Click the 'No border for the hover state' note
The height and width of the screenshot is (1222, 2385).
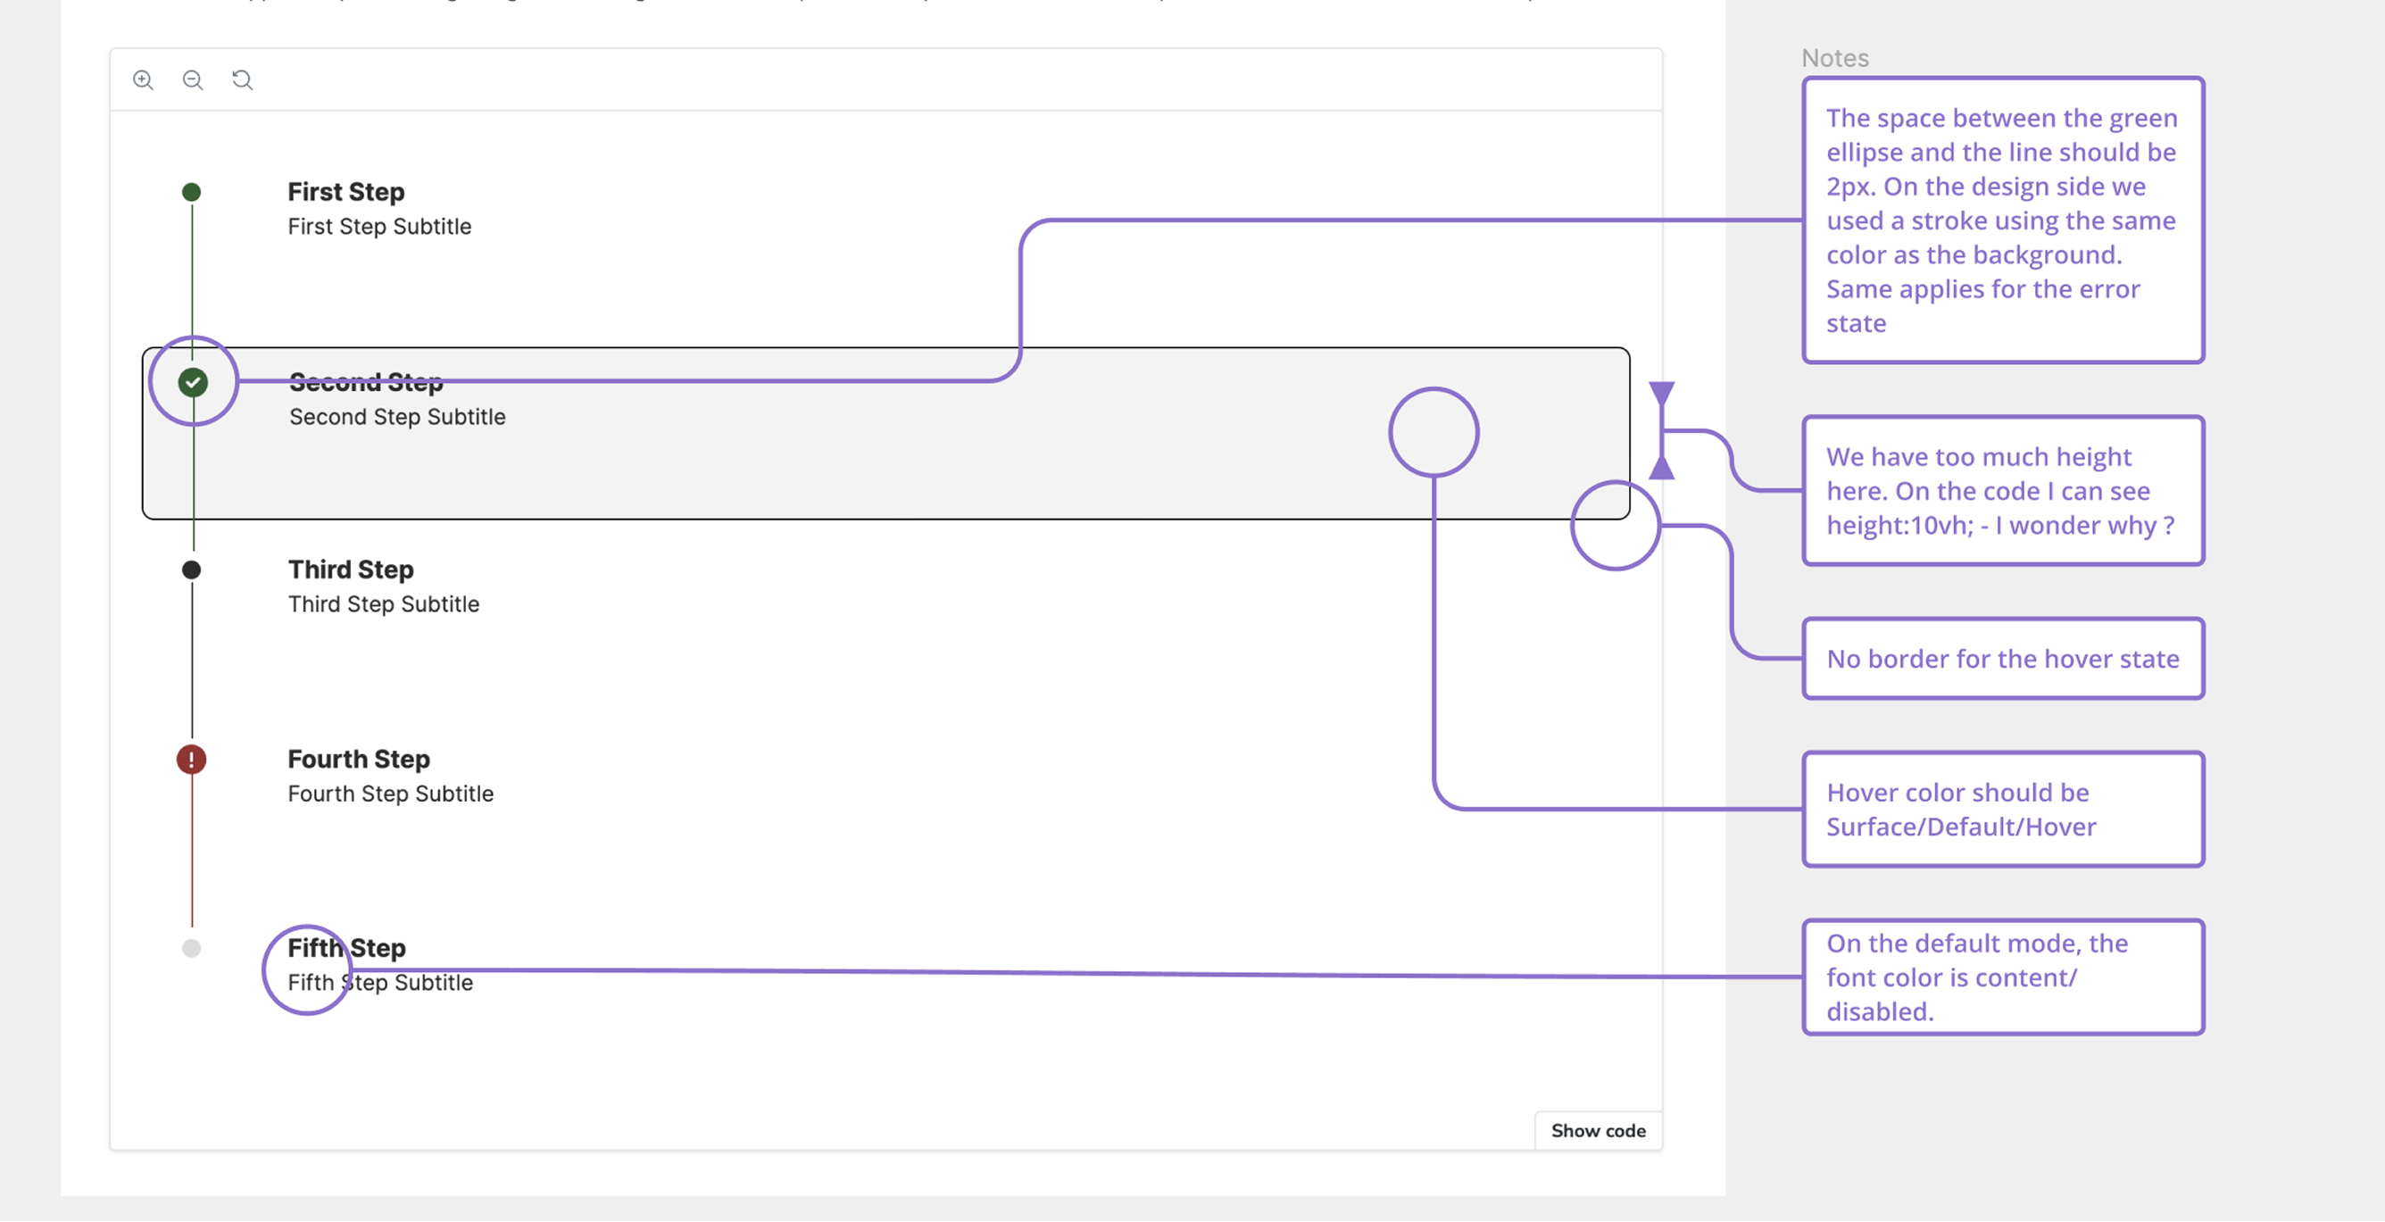click(x=2003, y=659)
